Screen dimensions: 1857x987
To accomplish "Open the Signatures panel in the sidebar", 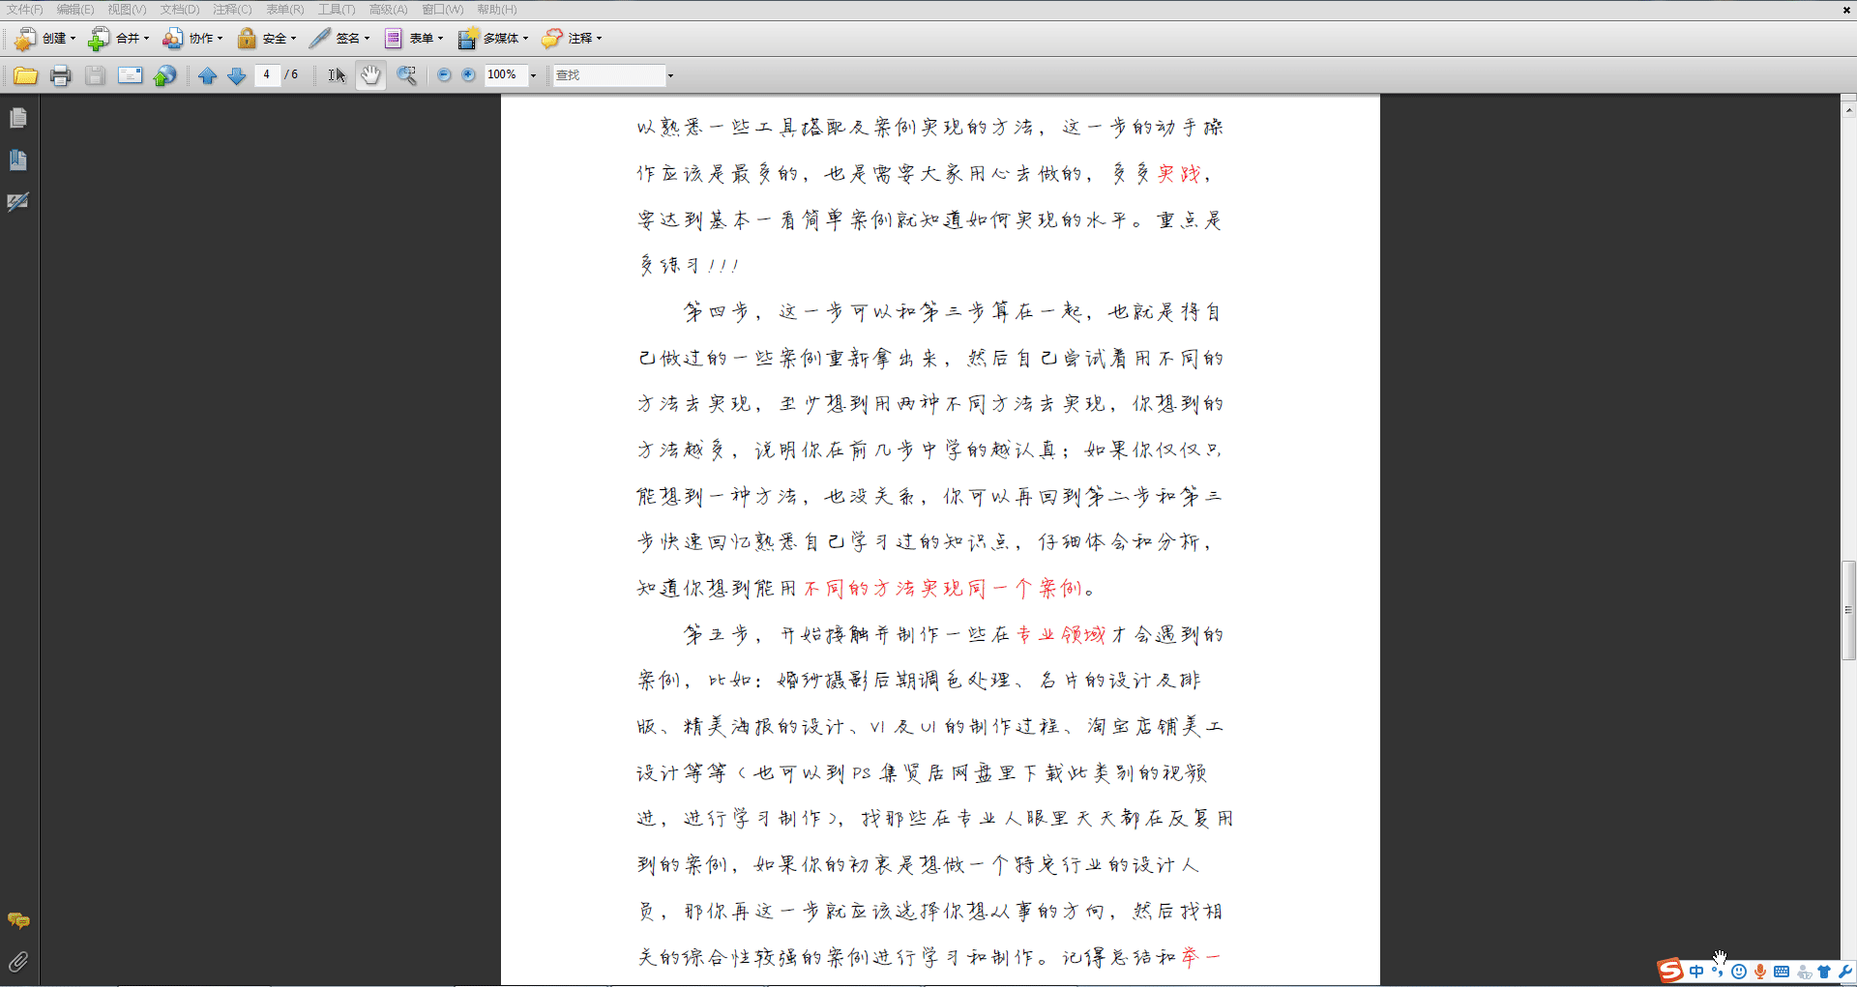I will pos(18,202).
